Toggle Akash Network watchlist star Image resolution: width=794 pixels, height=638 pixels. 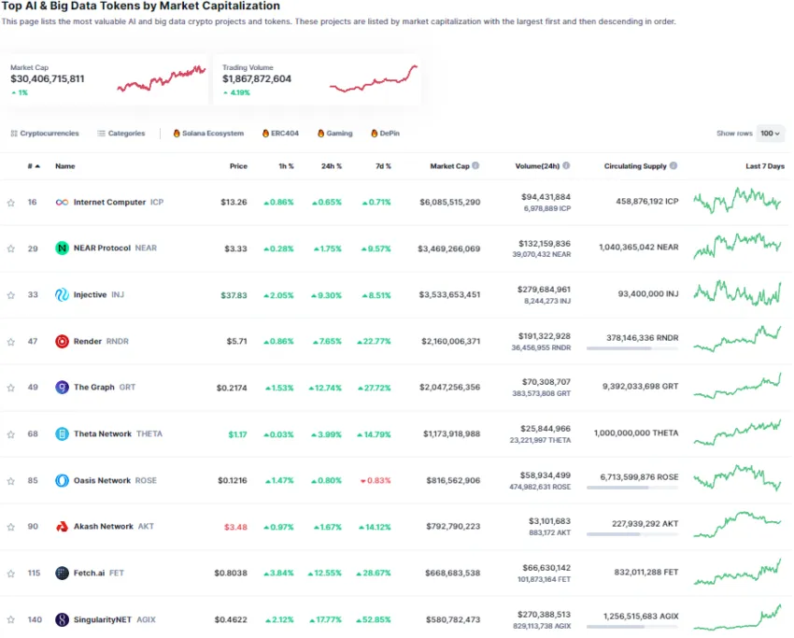pos(10,527)
